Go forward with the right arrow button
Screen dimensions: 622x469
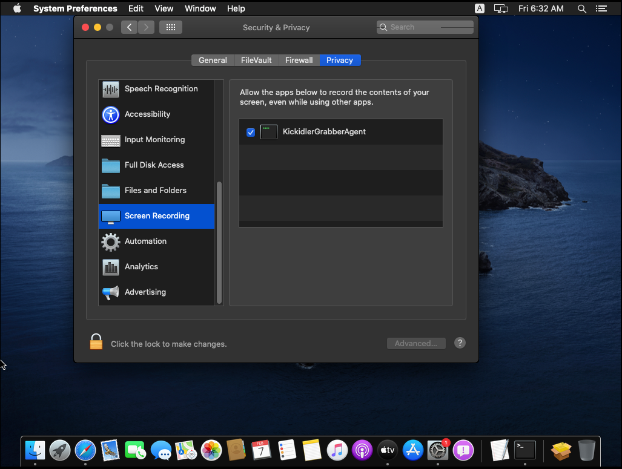tap(146, 27)
